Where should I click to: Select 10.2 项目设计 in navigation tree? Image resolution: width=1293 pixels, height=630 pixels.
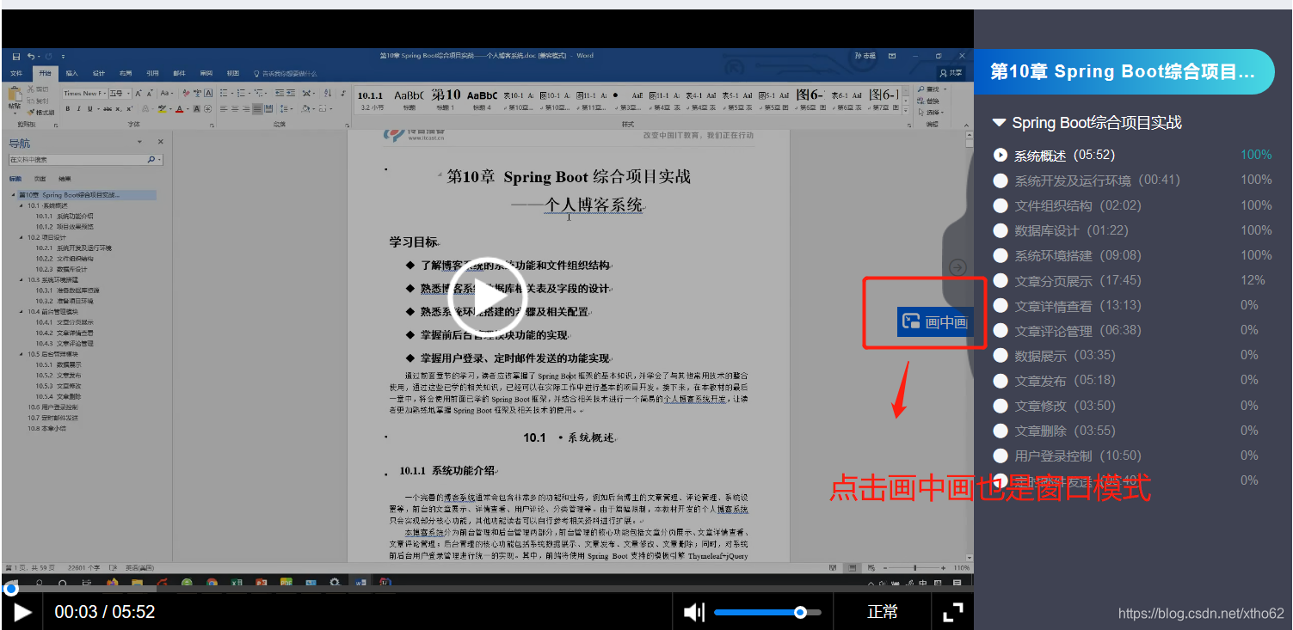[x=46, y=237]
